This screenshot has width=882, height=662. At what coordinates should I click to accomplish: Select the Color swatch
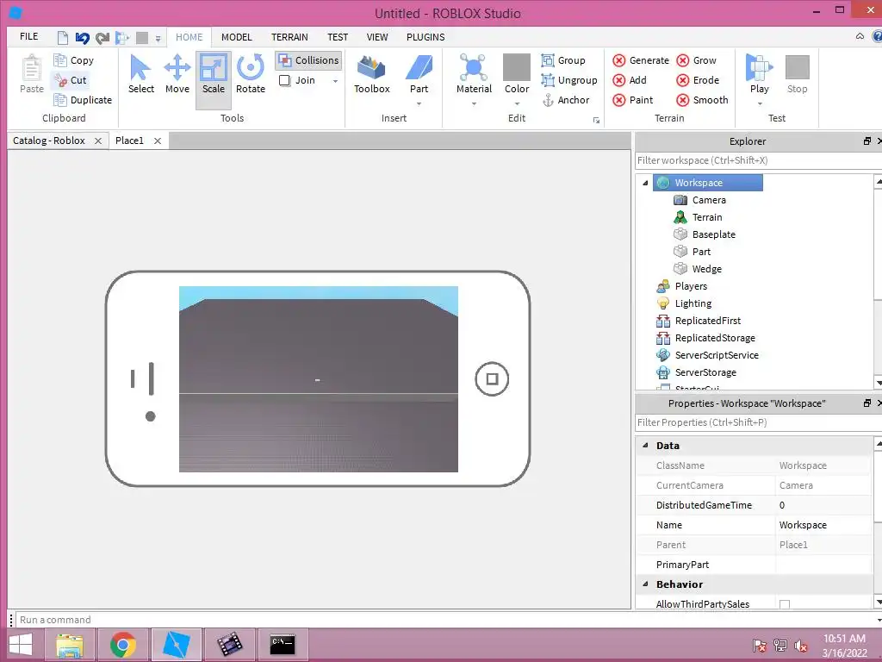517,67
